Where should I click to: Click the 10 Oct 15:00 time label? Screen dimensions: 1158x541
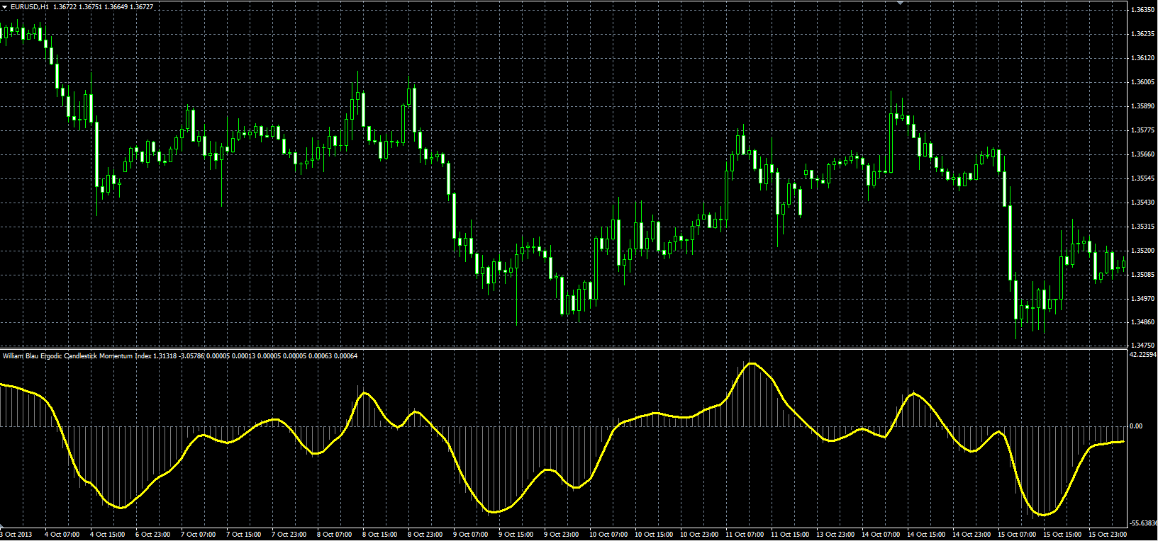point(654,535)
